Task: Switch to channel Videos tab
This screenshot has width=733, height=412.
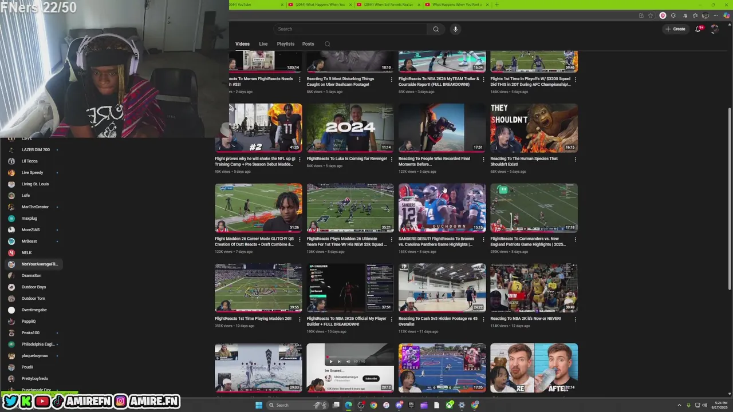Action: click(x=242, y=44)
